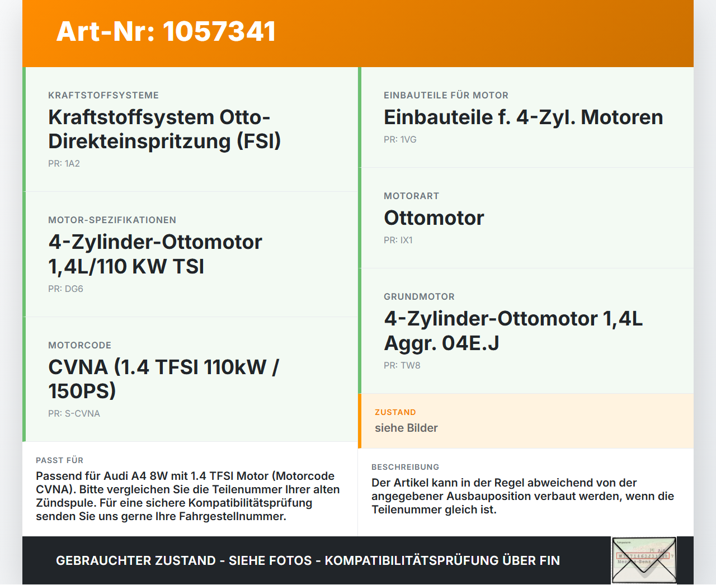Viewport: 716px width, 585px height.
Task: Click the PR: S-CVNA code
Action: [x=74, y=413]
